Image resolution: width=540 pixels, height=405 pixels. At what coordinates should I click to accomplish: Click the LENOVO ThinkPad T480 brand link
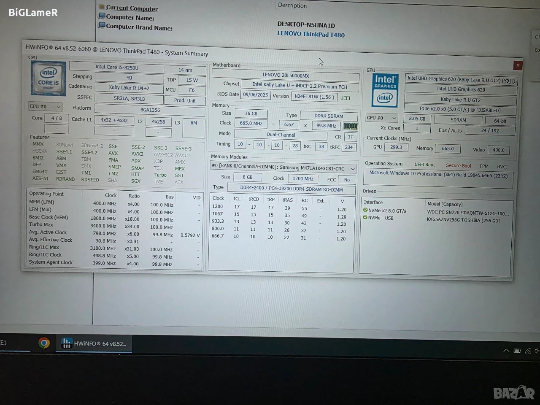click(x=311, y=34)
